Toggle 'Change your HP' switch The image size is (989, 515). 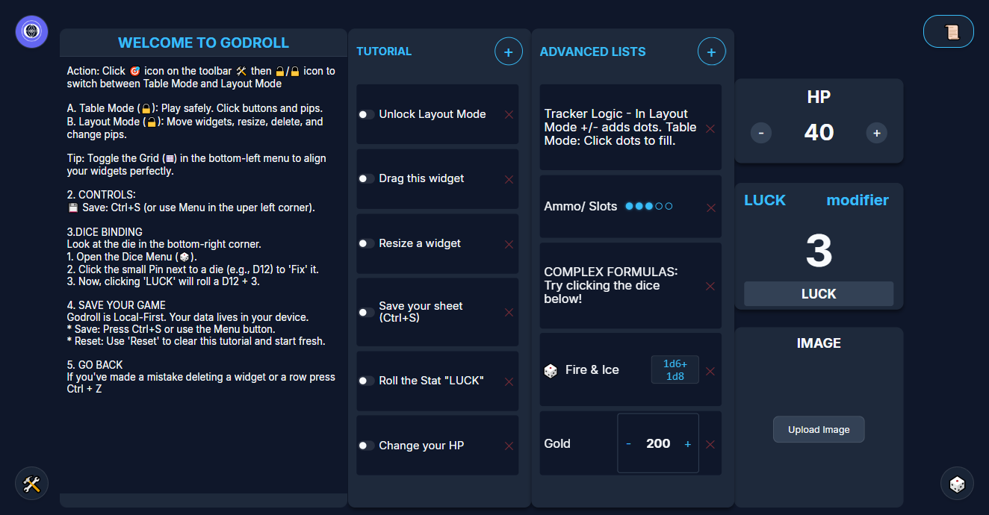tap(366, 446)
